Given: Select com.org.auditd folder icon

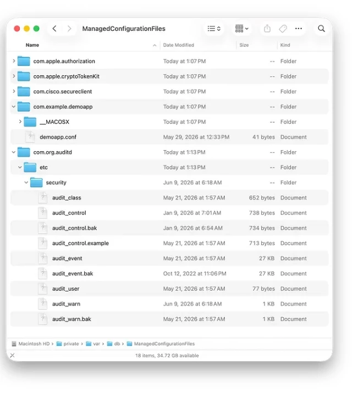Looking at the screenshot, I should 24,152.
